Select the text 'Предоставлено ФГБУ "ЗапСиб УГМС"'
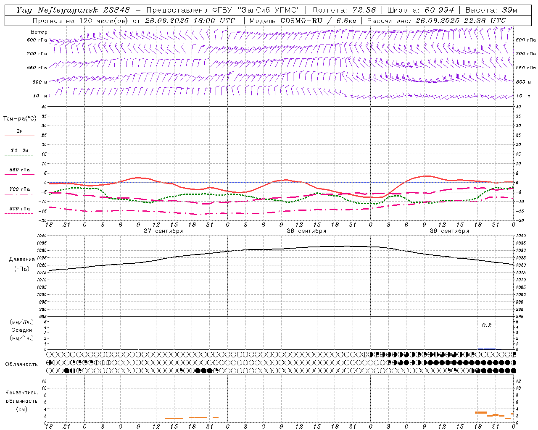Viewport: 538px width, 430px height. (x=223, y=10)
